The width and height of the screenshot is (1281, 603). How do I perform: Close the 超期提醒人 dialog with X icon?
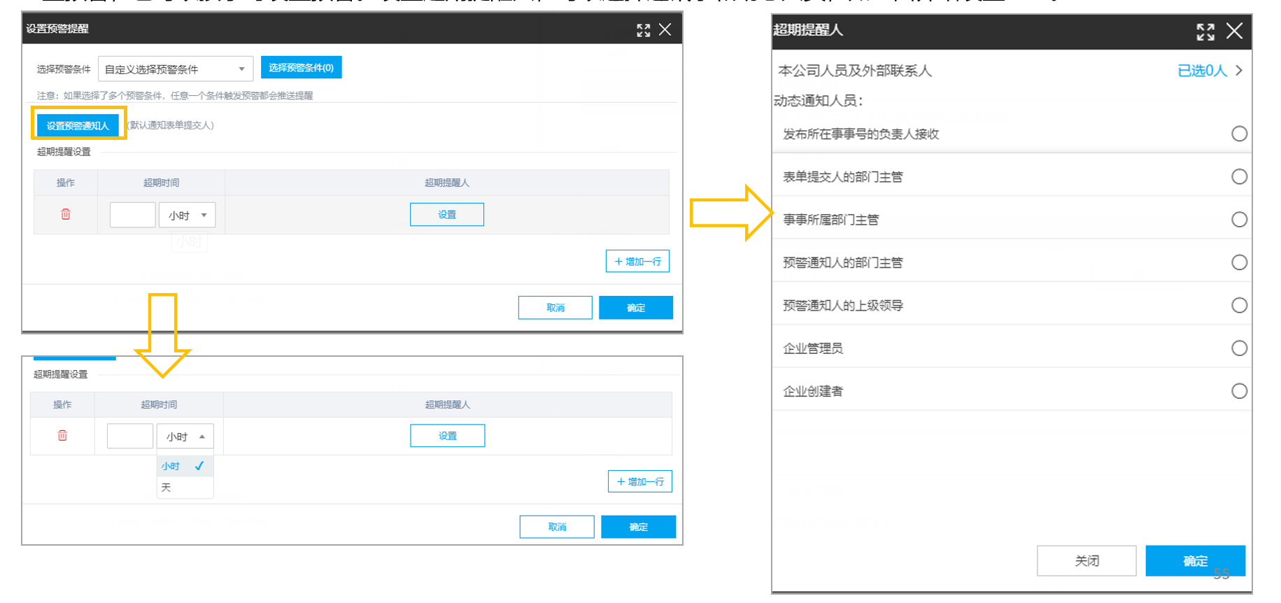[x=1235, y=31]
